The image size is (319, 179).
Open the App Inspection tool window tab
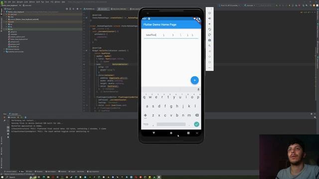click(x=93, y=172)
